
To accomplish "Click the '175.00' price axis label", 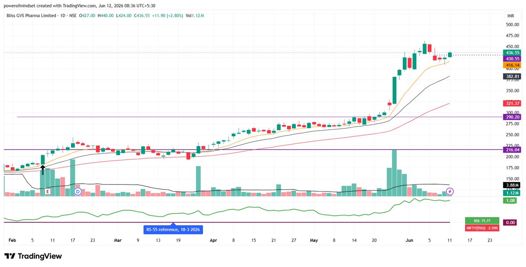I will click(512, 168).
